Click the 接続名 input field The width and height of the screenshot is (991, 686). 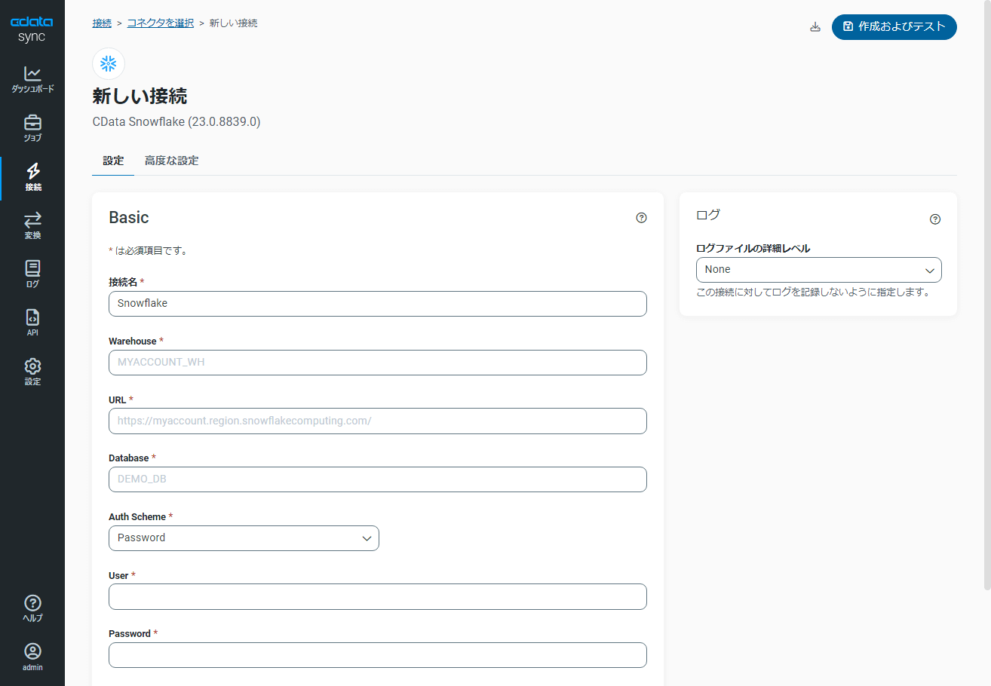[378, 304]
